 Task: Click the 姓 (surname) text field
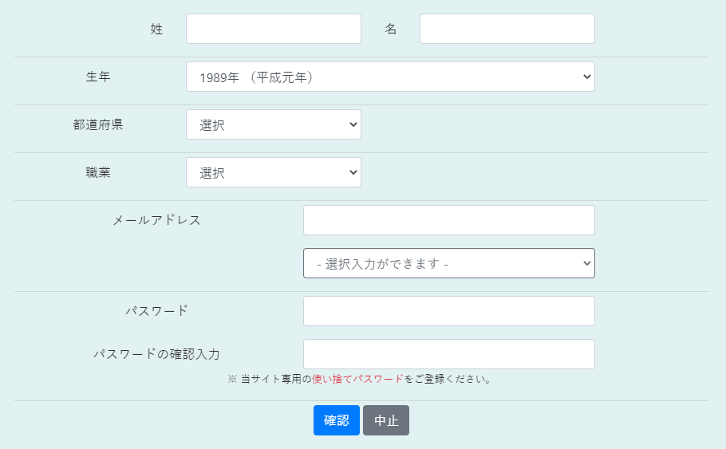pos(274,29)
